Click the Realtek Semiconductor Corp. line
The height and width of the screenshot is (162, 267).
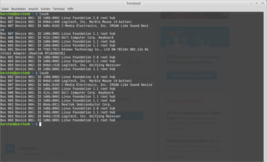(56, 105)
